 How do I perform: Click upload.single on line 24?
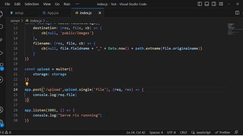78,90
